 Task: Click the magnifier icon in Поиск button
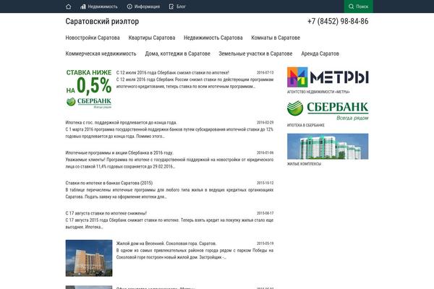351,7
